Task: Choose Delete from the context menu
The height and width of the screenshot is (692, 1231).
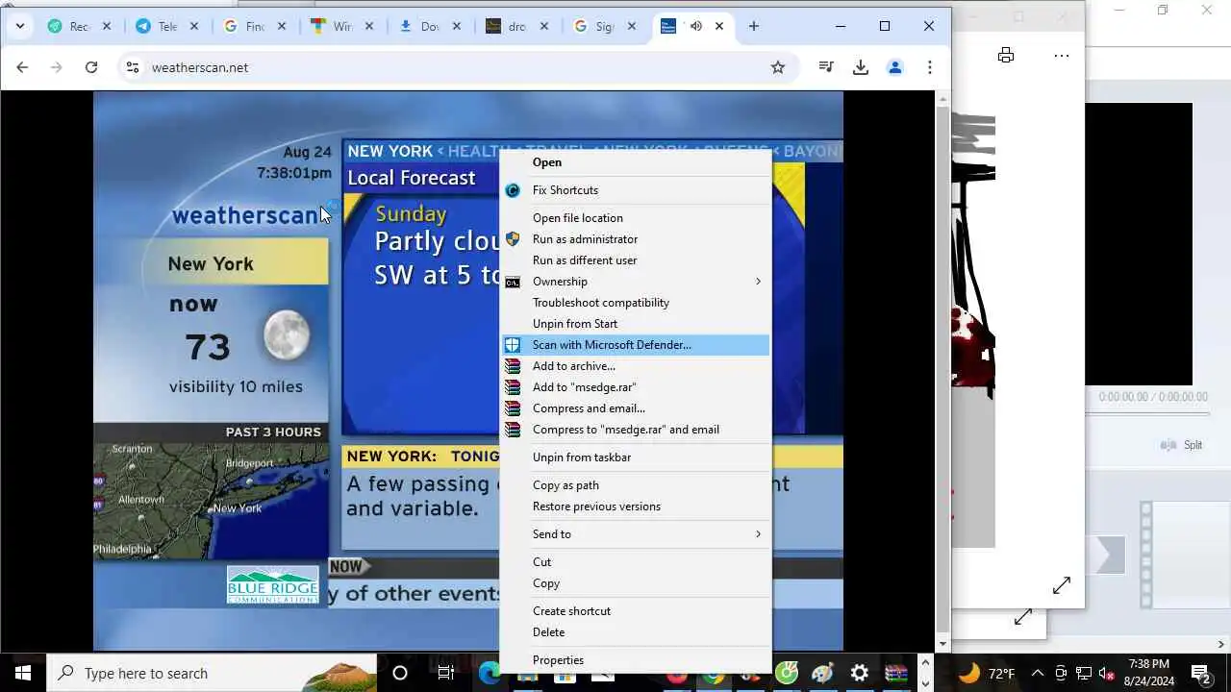Action: (549, 632)
